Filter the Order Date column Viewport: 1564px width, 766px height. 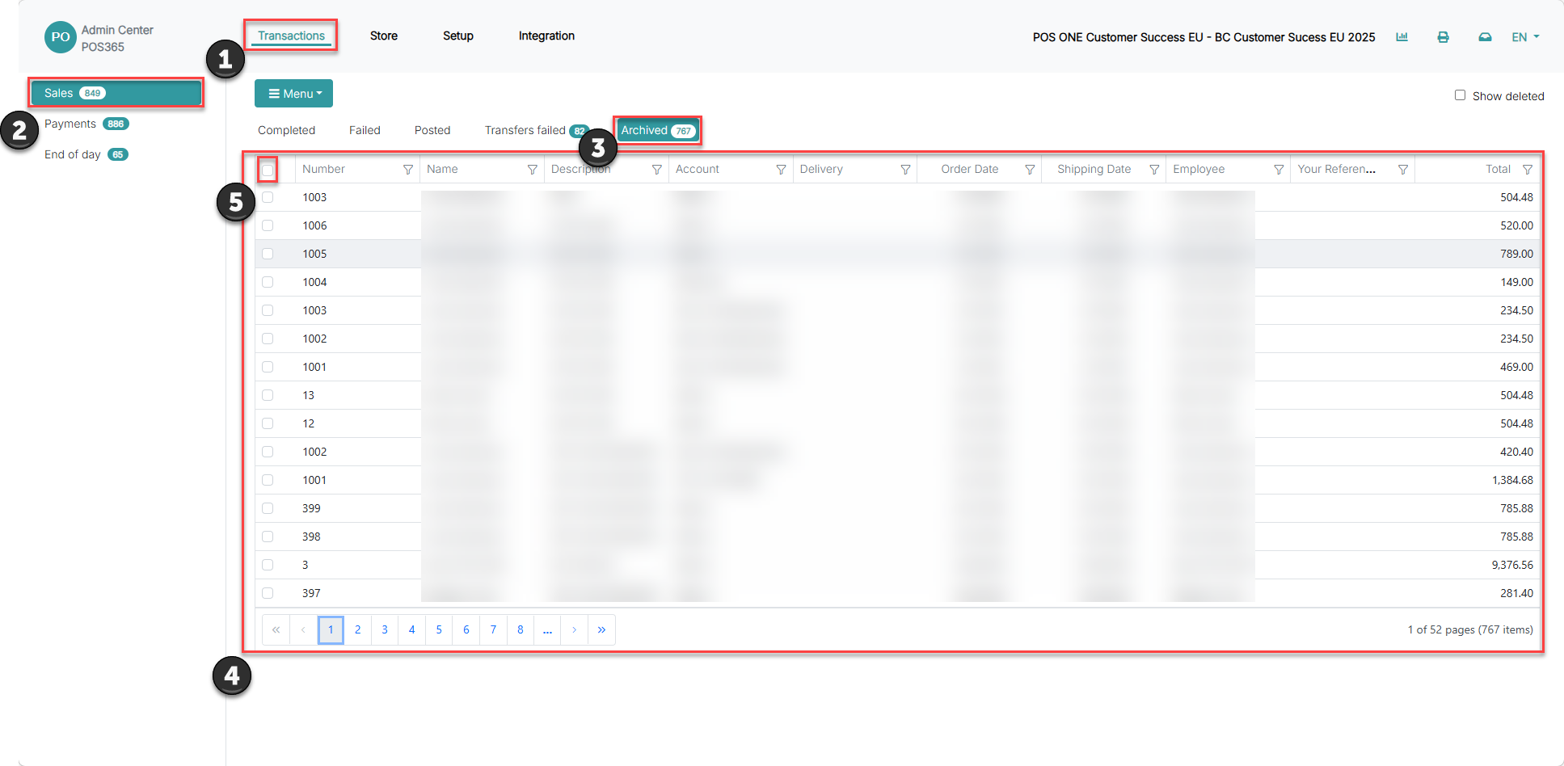point(1031,170)
